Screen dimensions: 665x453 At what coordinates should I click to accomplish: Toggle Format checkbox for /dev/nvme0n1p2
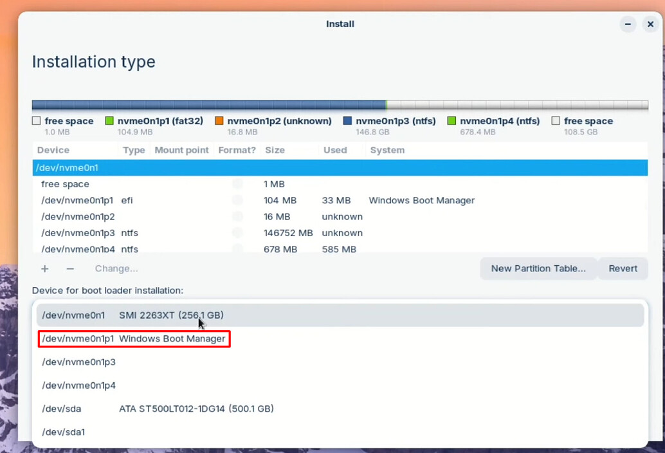click(237, 216)
